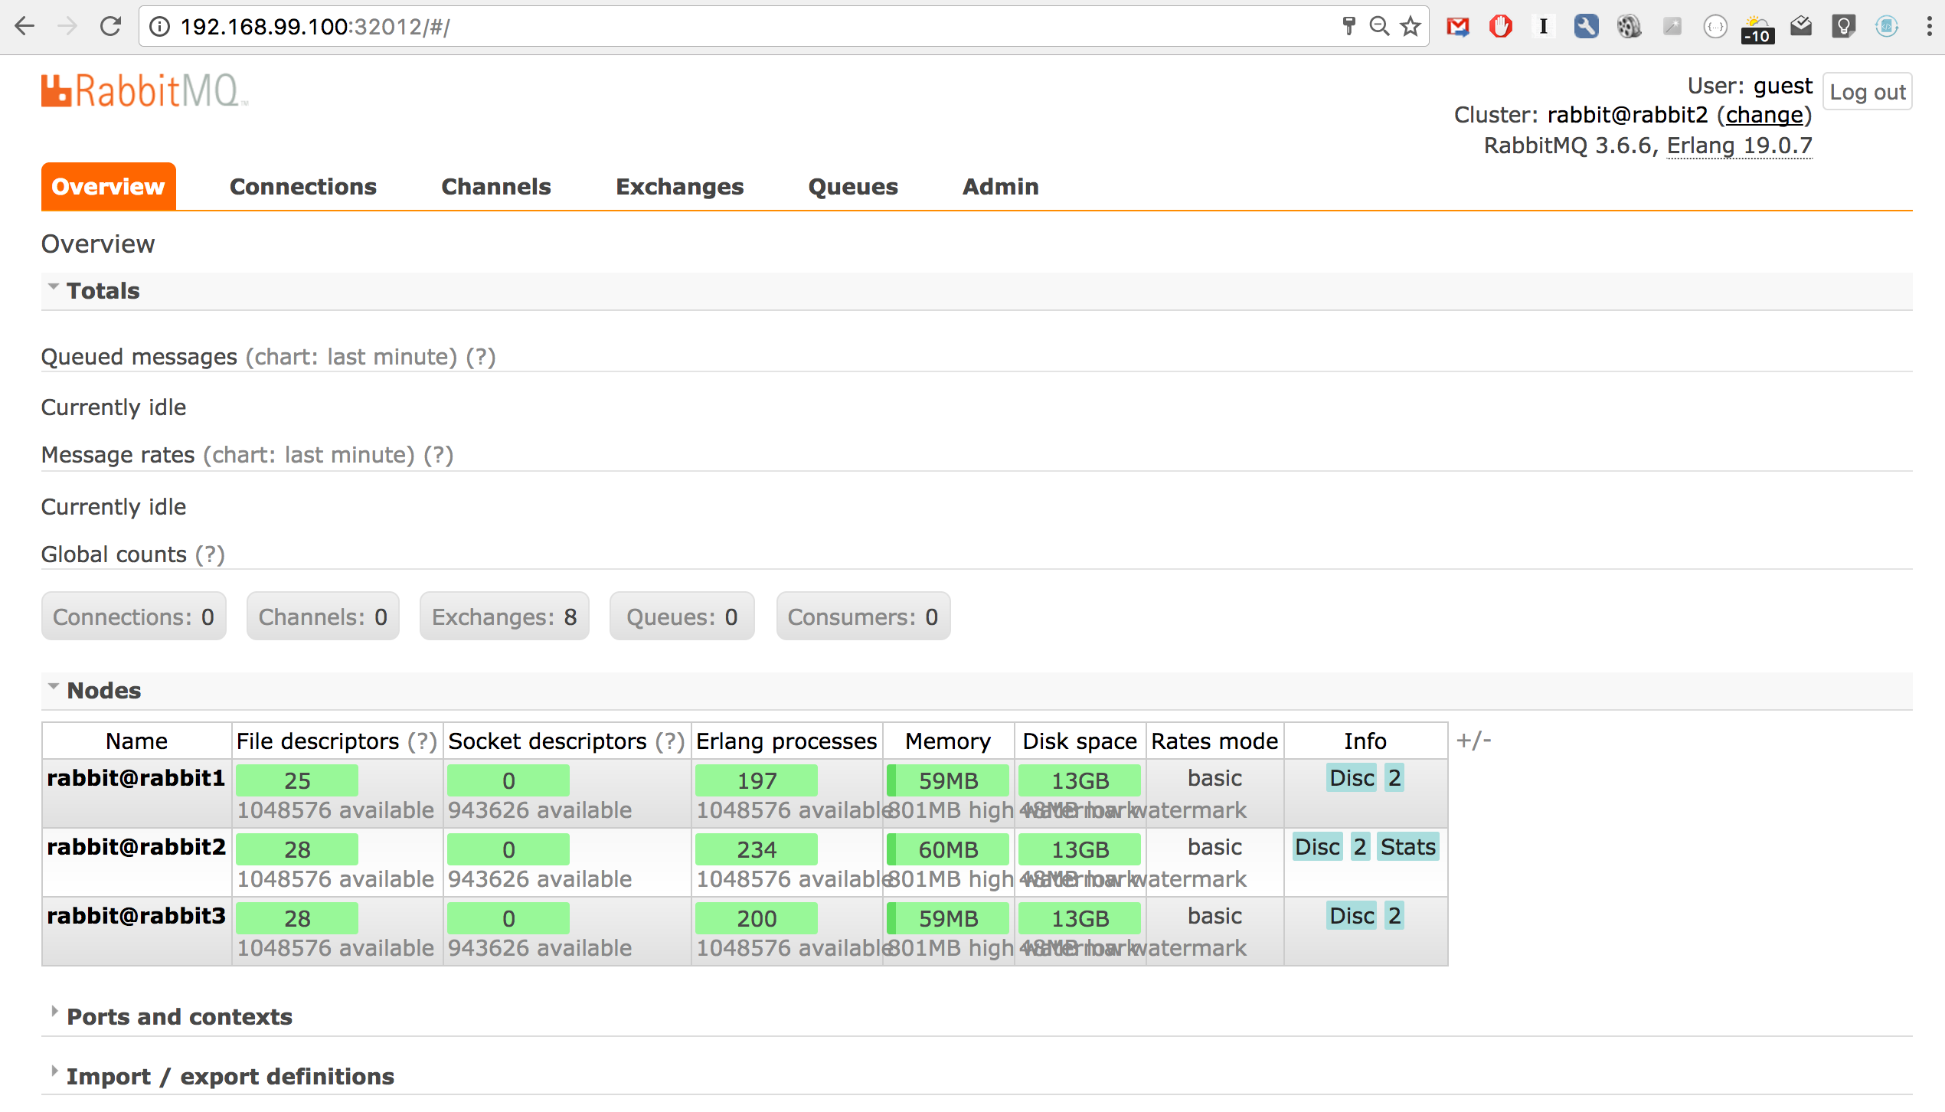Click the RabbitMQ logo

144,91
